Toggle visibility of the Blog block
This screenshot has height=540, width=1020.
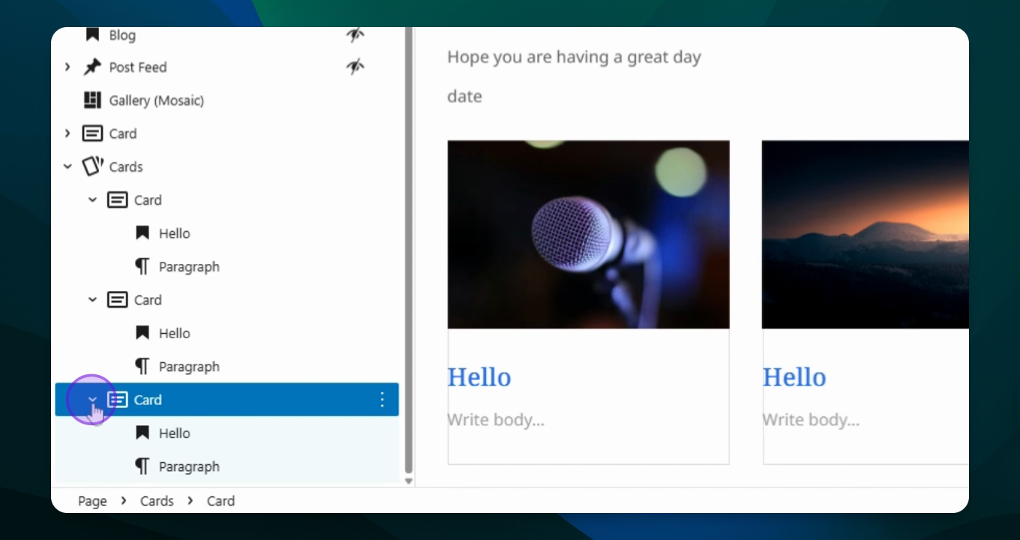355,34
